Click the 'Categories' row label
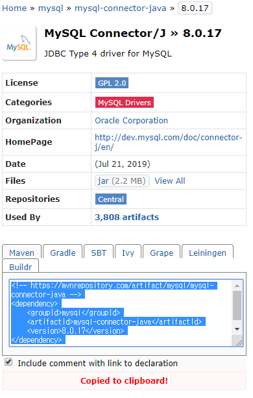Image resolution: width=253 pixels, height=398 pixels. tap(29, 103)
